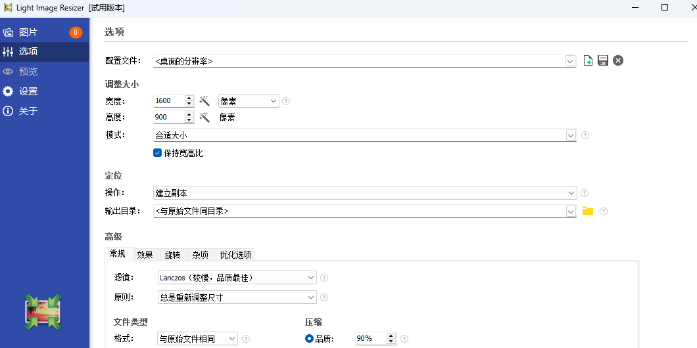
Task: Decrease 品质 percentage with down arrow
Action: click(391, 341)
